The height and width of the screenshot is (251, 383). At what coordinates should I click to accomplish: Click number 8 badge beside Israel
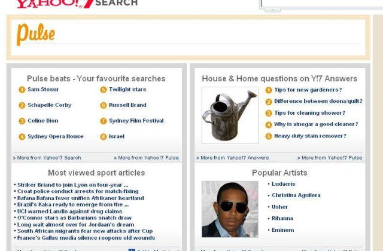pyautogui.click(x=104, y=137)
